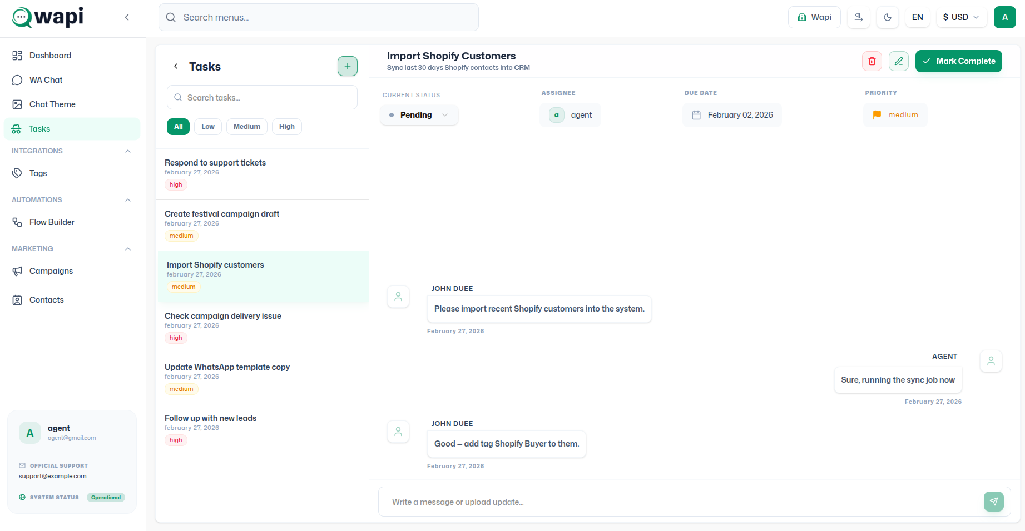Open Dashboard from the sidebar
Viewport: 1025px width, 531px height.
(x=72, y=56)
